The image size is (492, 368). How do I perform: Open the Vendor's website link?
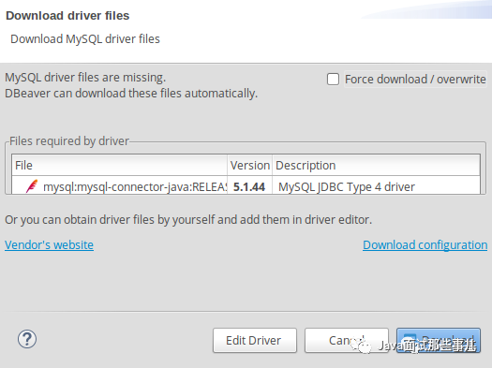coord(49,244)
